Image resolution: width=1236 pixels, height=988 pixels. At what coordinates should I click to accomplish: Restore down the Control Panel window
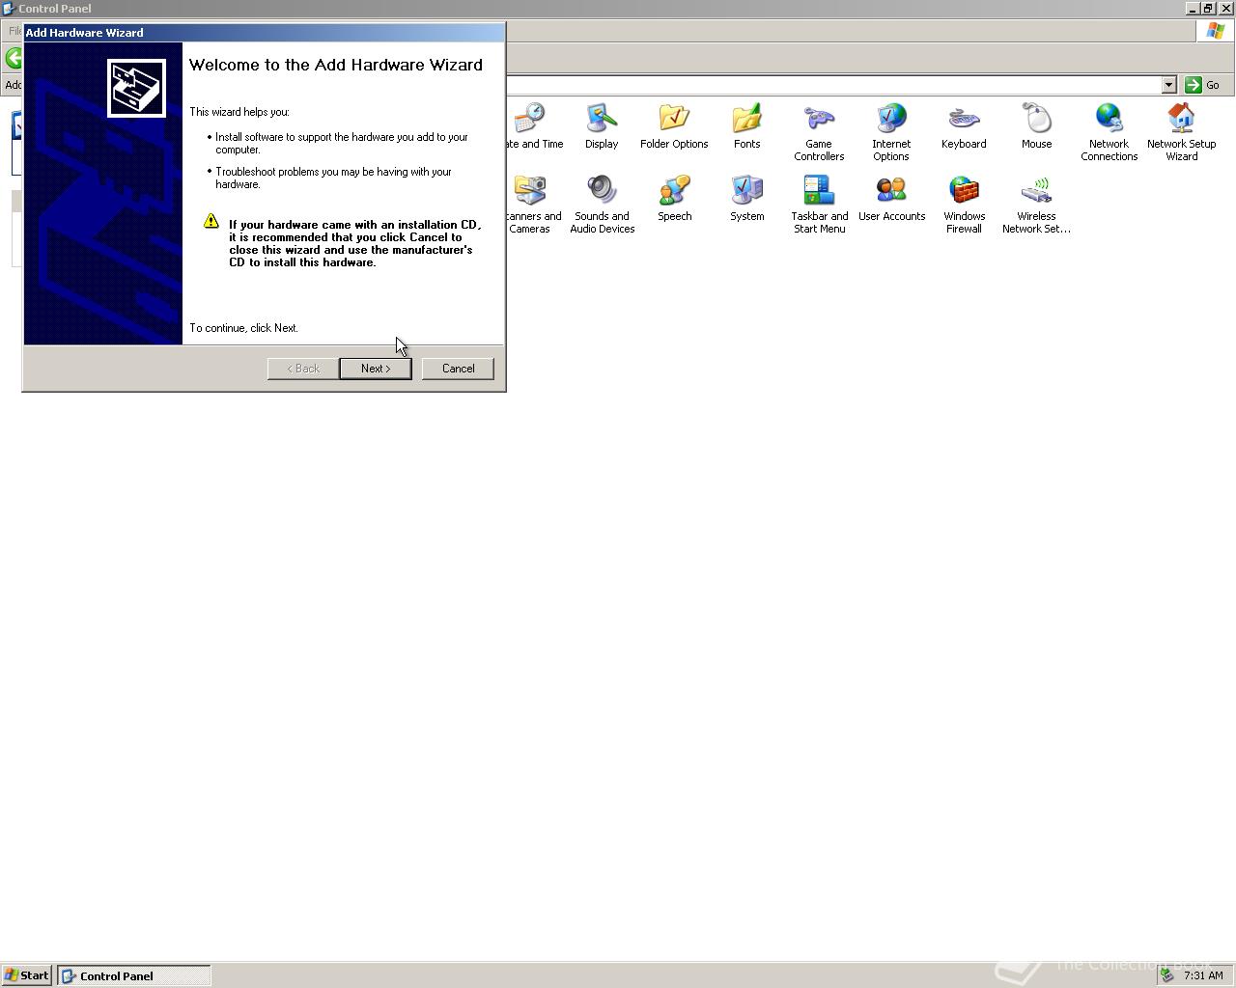pos(1208,8)
